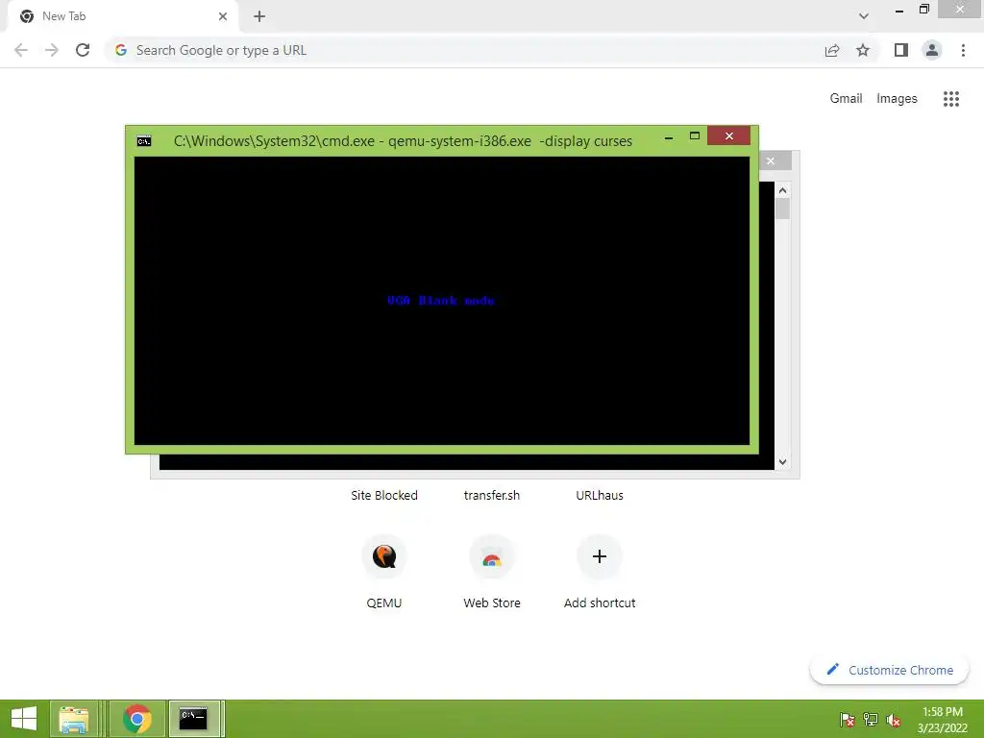Viewport: 984px width, 738px height.
Task: Open the Google apps grid
Action: coord(950,99)
